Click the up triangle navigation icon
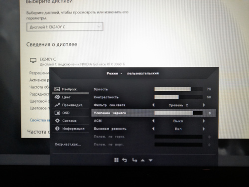This screenshot has height=187, width=249. 142,161
